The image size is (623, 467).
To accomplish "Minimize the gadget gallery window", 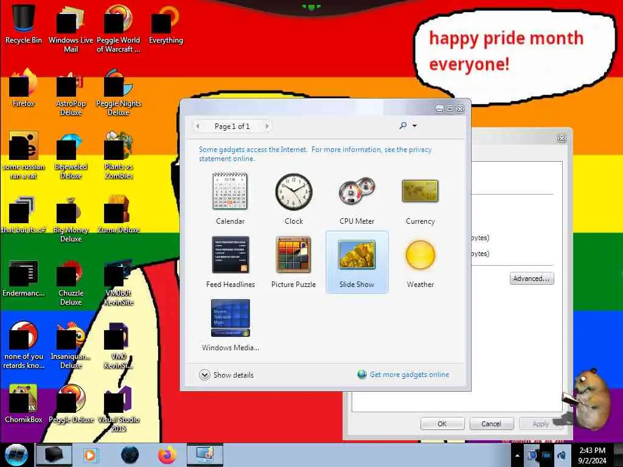I will (439, 109).
